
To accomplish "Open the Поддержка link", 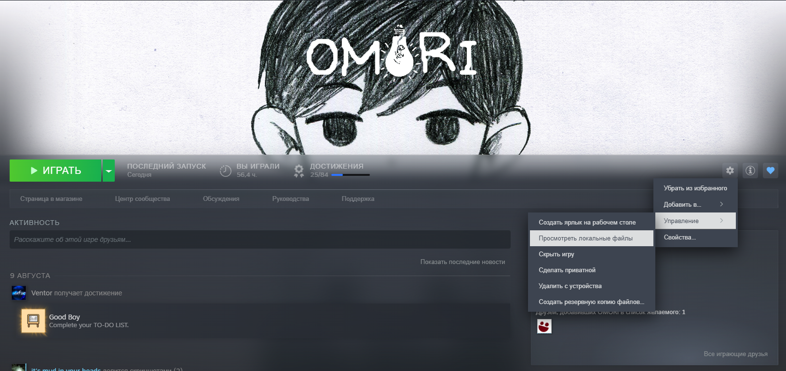I will tap(358, 199).
